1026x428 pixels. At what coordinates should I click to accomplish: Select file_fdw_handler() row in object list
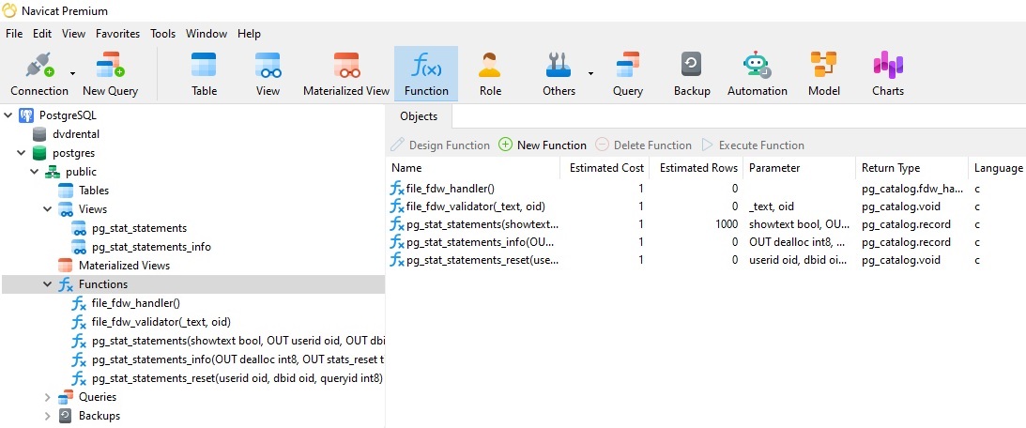706,189
